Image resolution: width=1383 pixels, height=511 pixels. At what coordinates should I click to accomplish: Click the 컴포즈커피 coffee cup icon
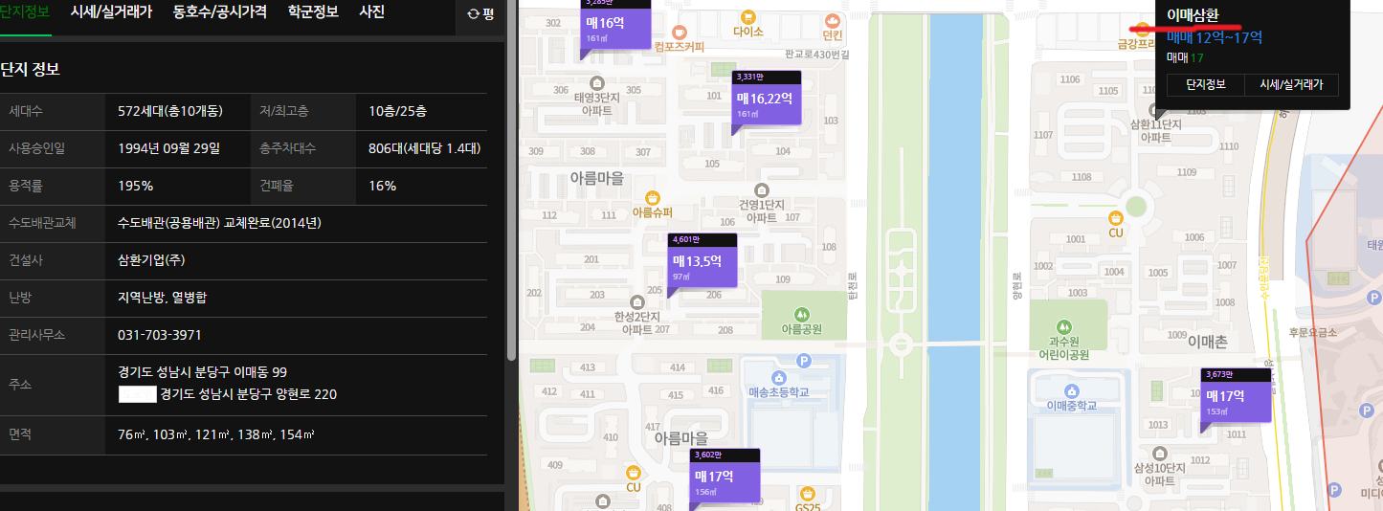pyautogui.click(x=680, y=32)
